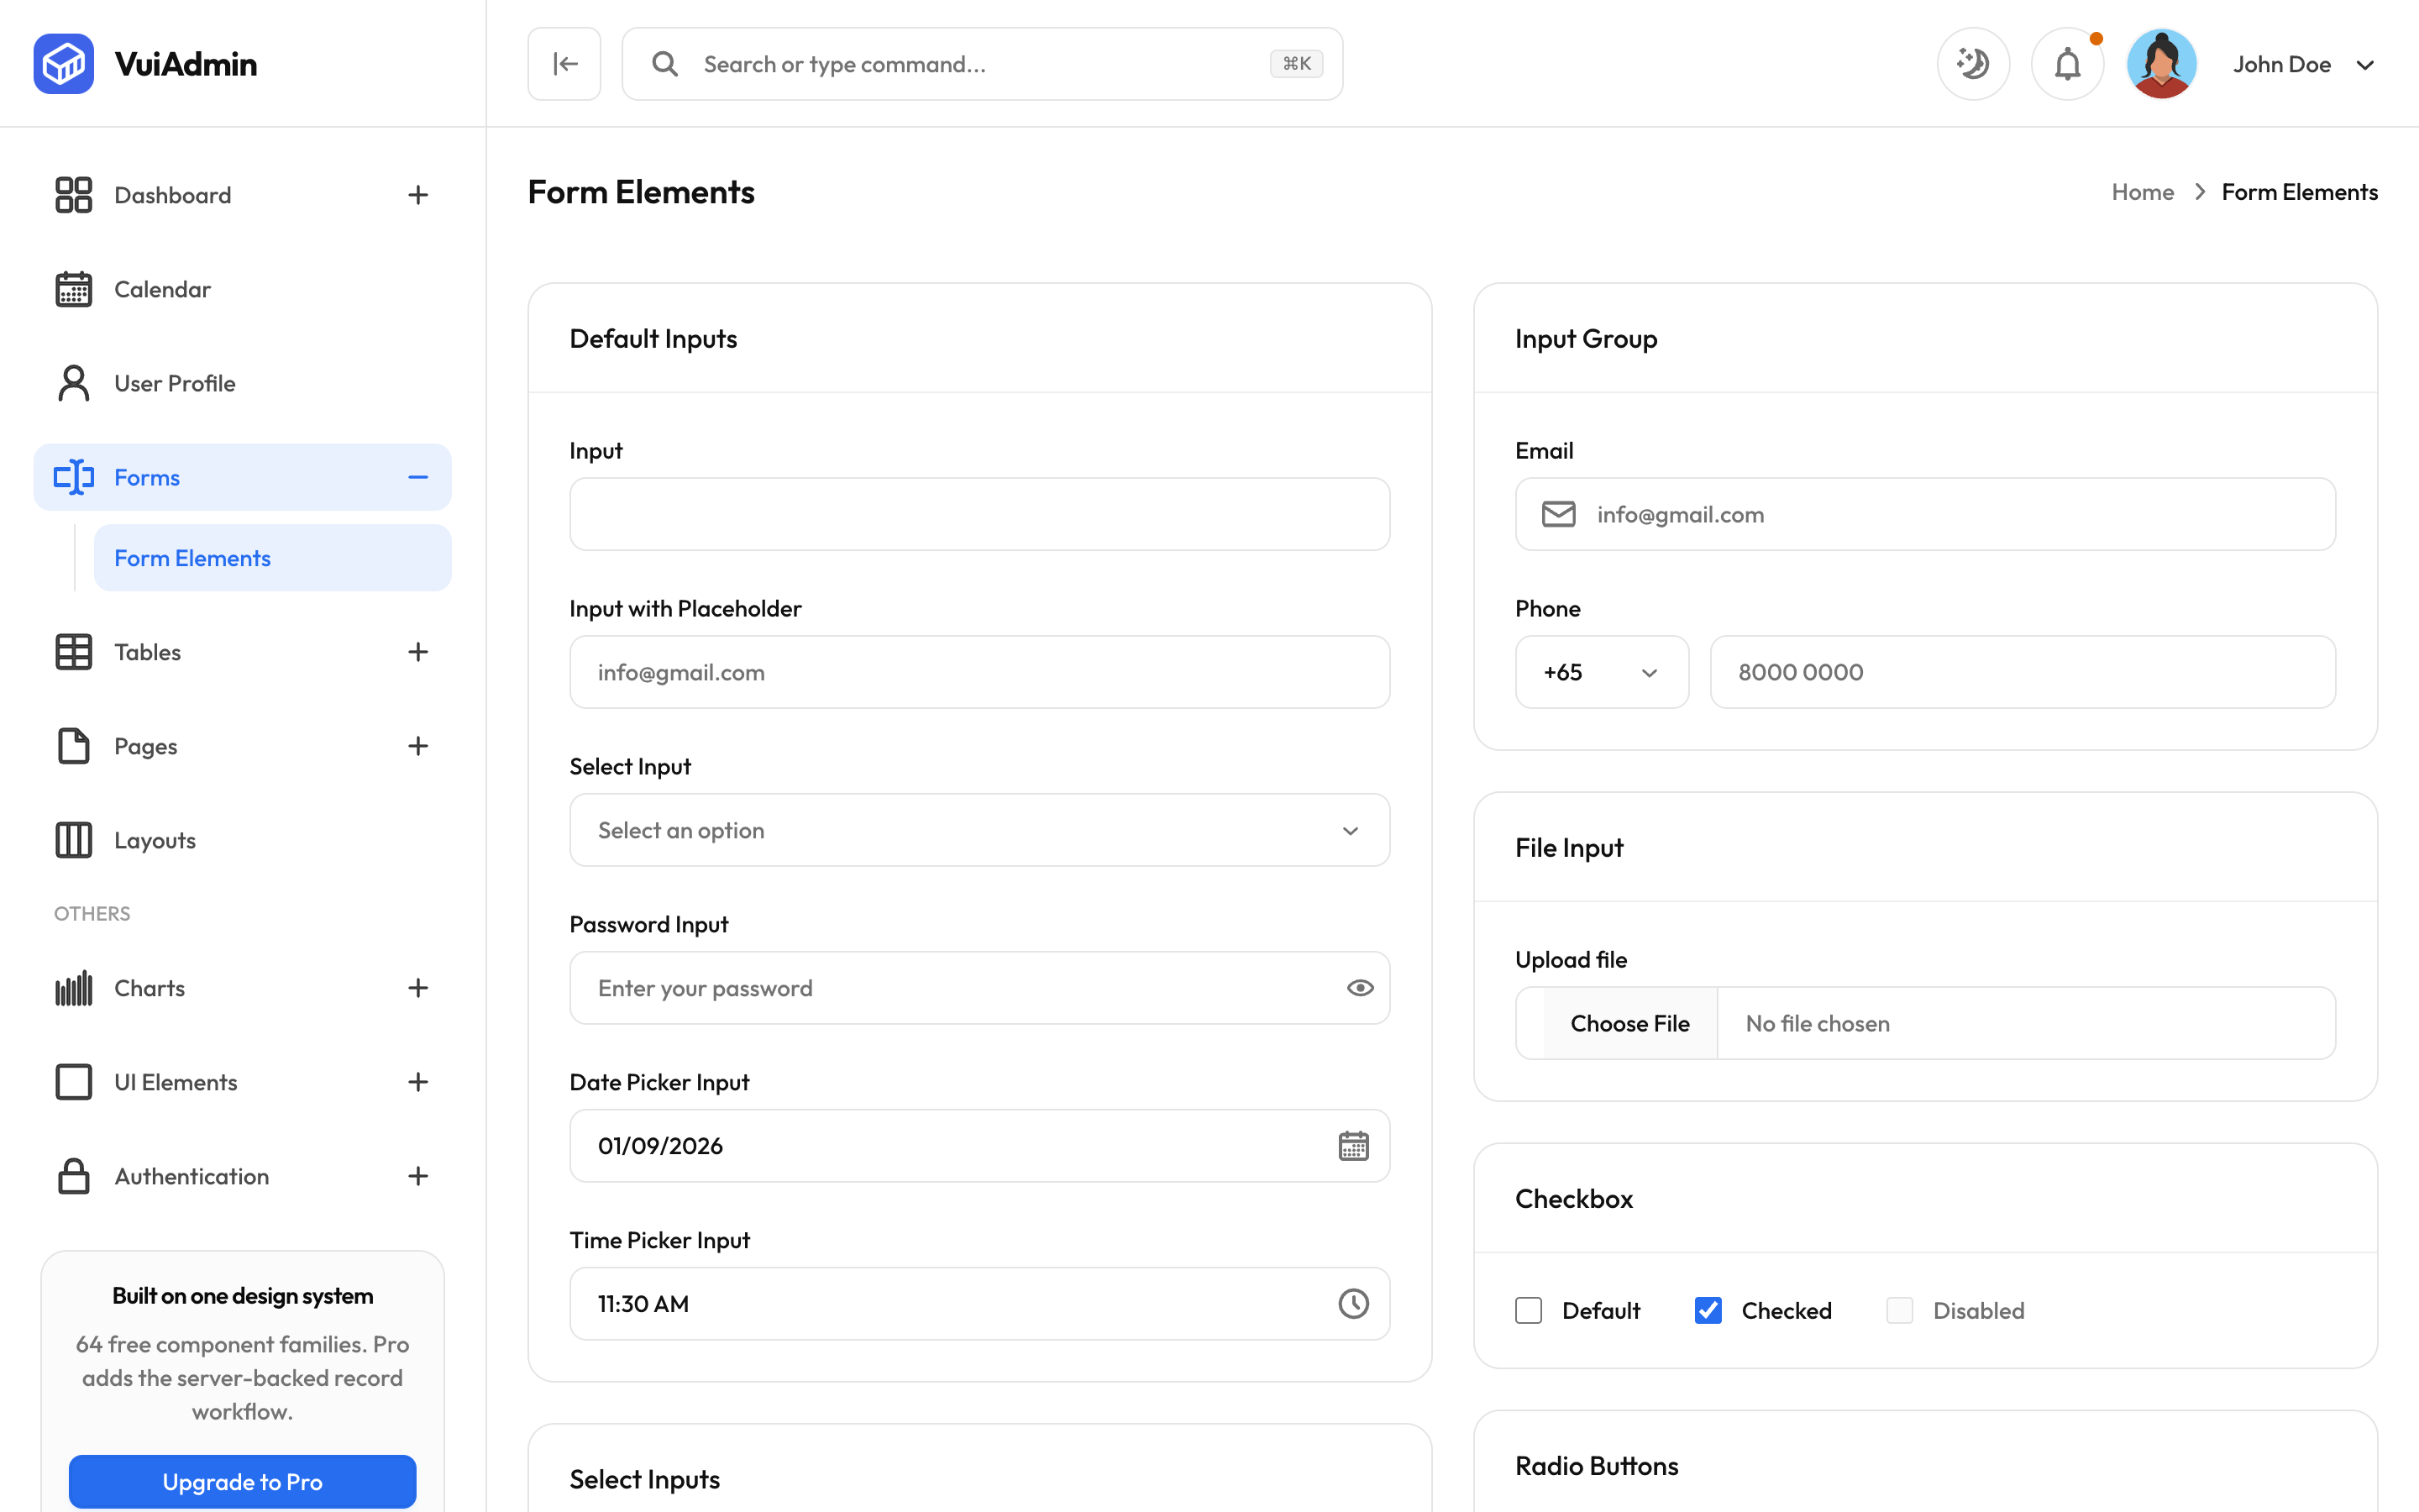Open date picker via calendar icon
2419x1512 pixels.
pyautogui.click(x=1353, y=1146)
